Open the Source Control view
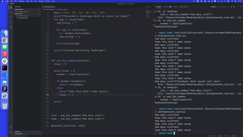243x137 pixels. (x=11, y=17)
